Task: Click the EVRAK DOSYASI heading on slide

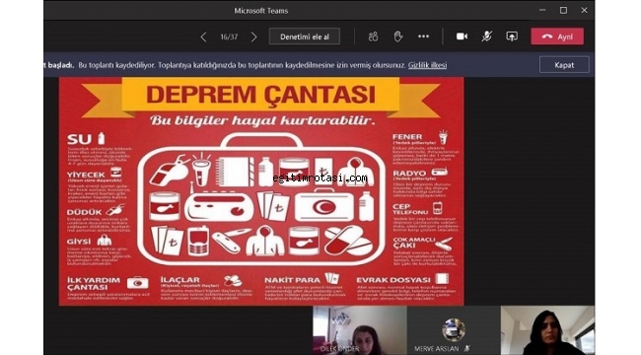Action: coord(393,280)
